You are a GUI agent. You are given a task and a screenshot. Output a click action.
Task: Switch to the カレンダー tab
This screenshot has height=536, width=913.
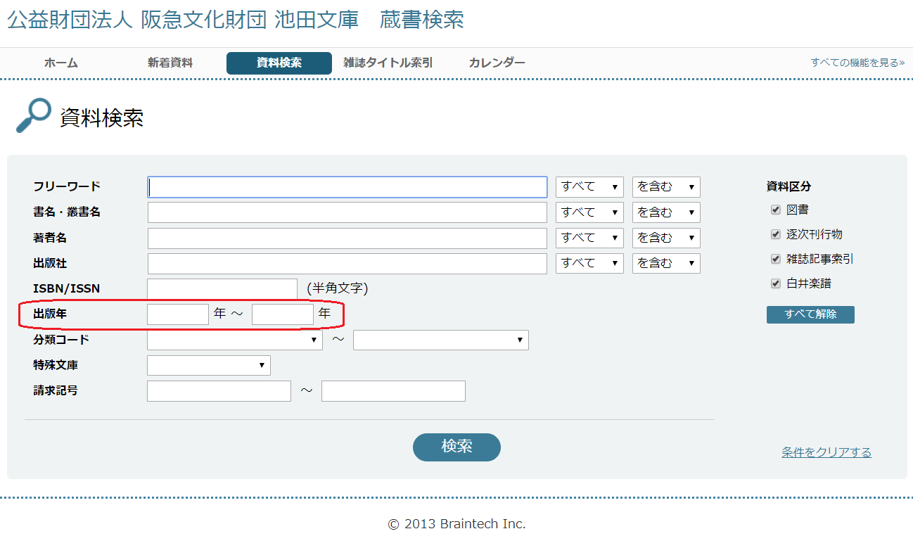point(497,63)
